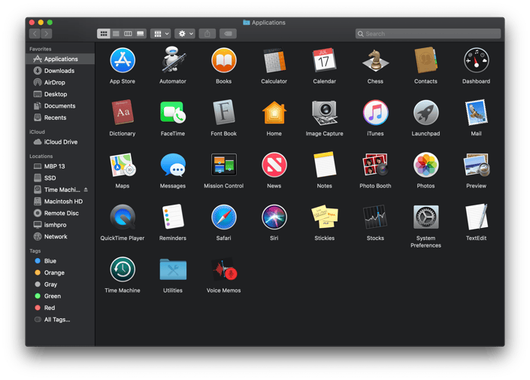
Task: Select the Photo Booth app
Action: (x=375, y=165)
